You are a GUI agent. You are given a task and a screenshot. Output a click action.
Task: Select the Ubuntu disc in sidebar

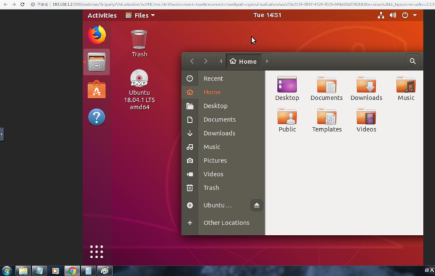pyautogui.click(x=216, y=205)
